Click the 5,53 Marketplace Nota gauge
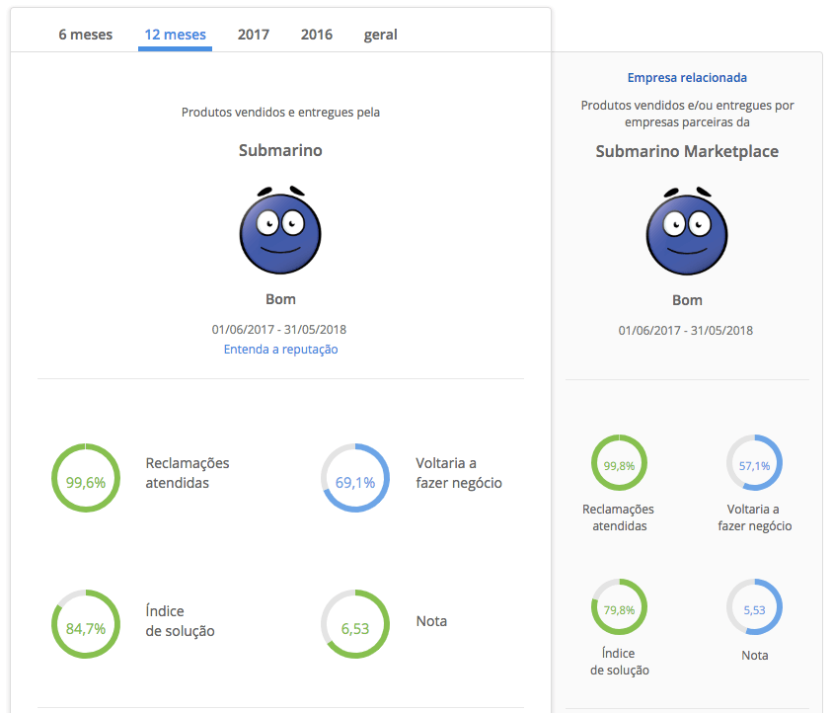 754,609
